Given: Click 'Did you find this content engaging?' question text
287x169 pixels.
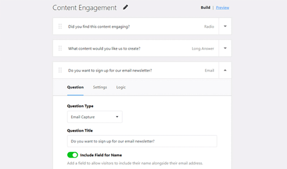Looking at the screenshot, I should 99,26.
